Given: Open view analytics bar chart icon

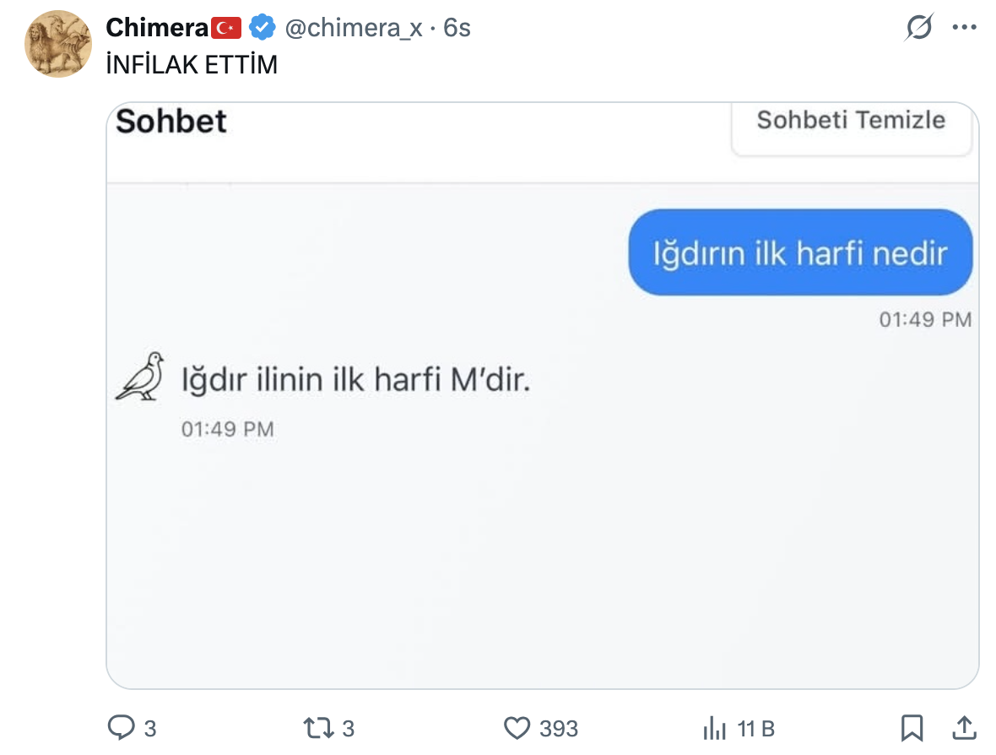Looking at the screenshot, I should coord(715,727).
